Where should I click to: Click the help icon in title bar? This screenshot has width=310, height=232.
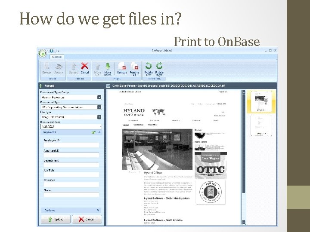coord(52,51)
